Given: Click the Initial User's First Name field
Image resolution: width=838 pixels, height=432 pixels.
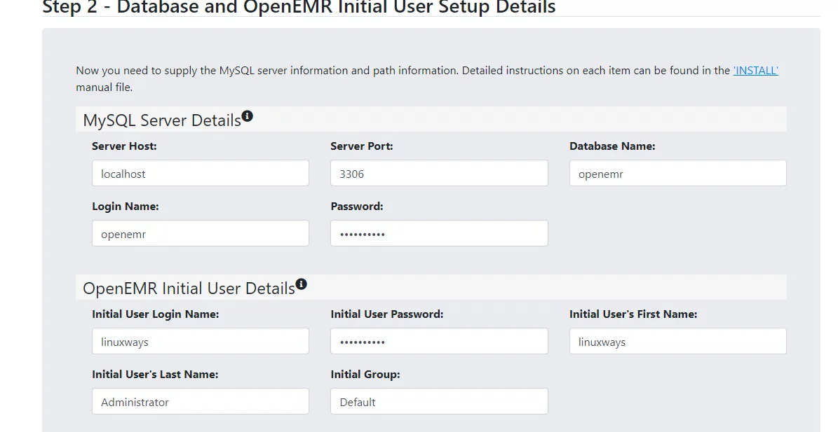Looking at the screenshot, I should [x=677, y=342].
